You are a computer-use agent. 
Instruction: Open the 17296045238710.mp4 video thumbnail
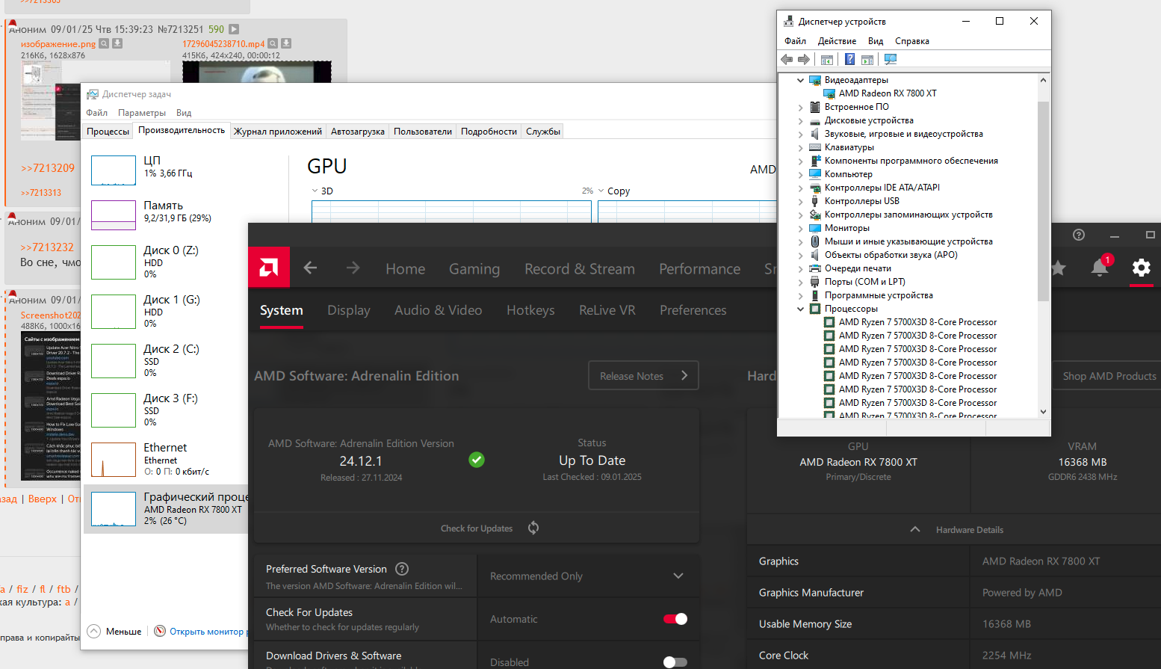coord(257,72)
